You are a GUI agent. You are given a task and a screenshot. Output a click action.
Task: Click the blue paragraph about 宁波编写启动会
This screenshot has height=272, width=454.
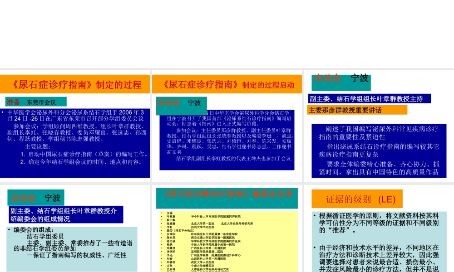(227, 141)
